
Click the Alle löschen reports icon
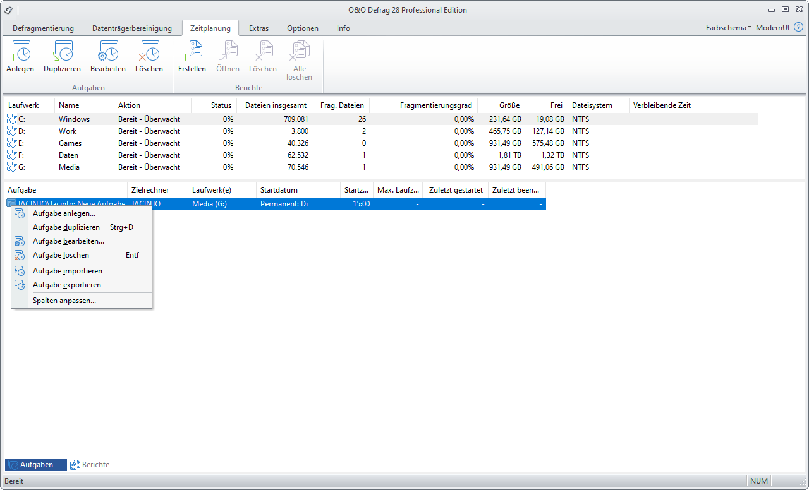pyautogui.click(x=299, y=51)
